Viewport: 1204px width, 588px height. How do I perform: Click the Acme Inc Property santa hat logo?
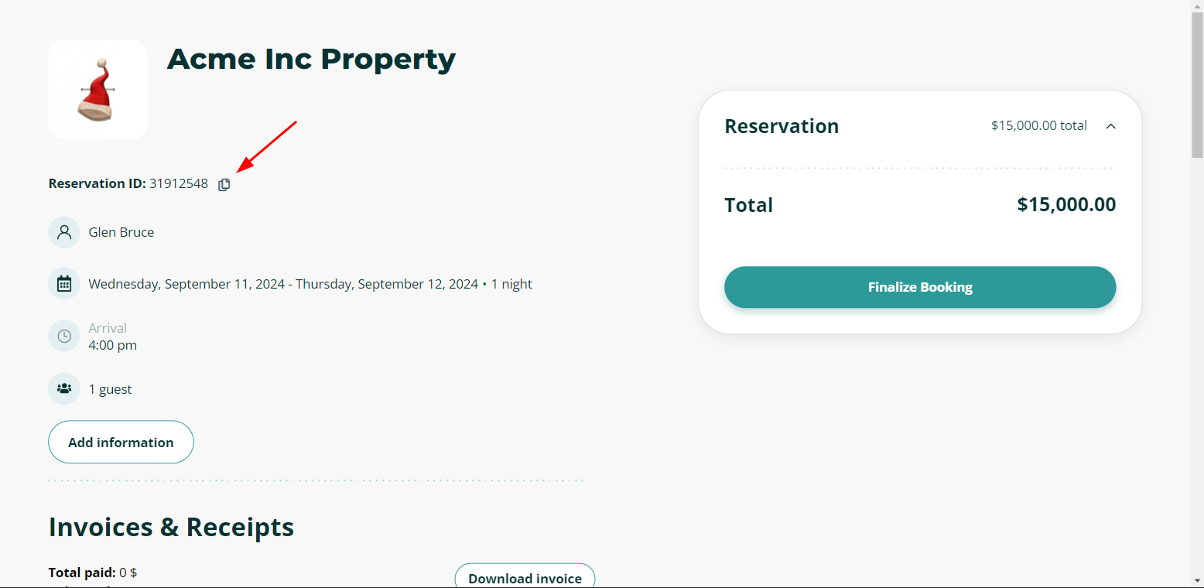coord(97,89)
